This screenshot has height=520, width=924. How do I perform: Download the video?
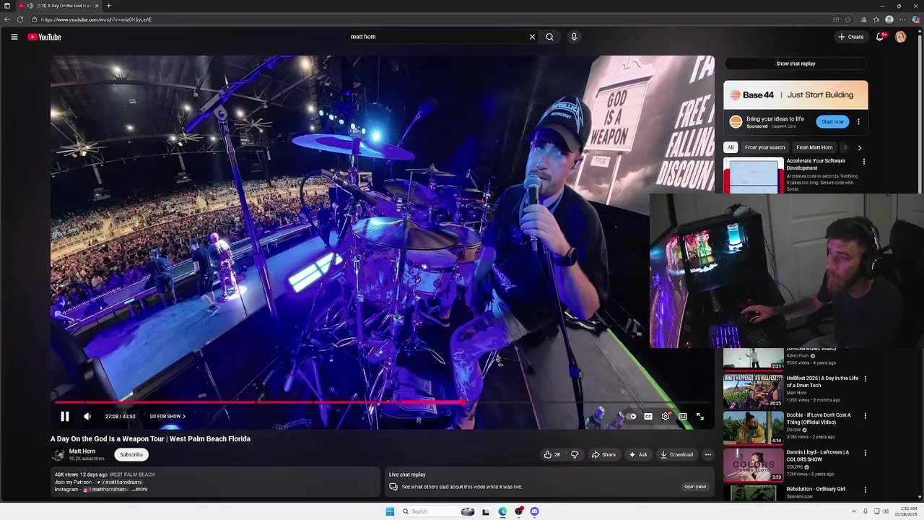677,454
